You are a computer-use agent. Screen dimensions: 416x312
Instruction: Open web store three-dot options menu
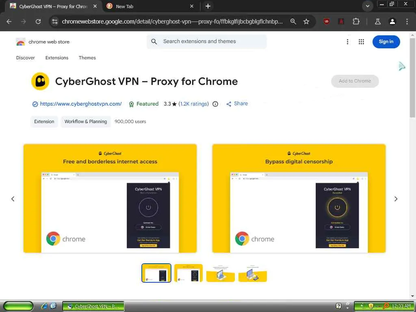point(347,42)
